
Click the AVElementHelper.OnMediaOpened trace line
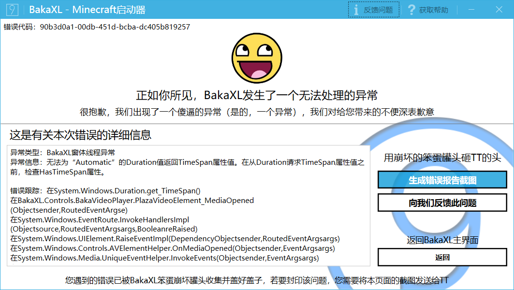pos(173,248)
